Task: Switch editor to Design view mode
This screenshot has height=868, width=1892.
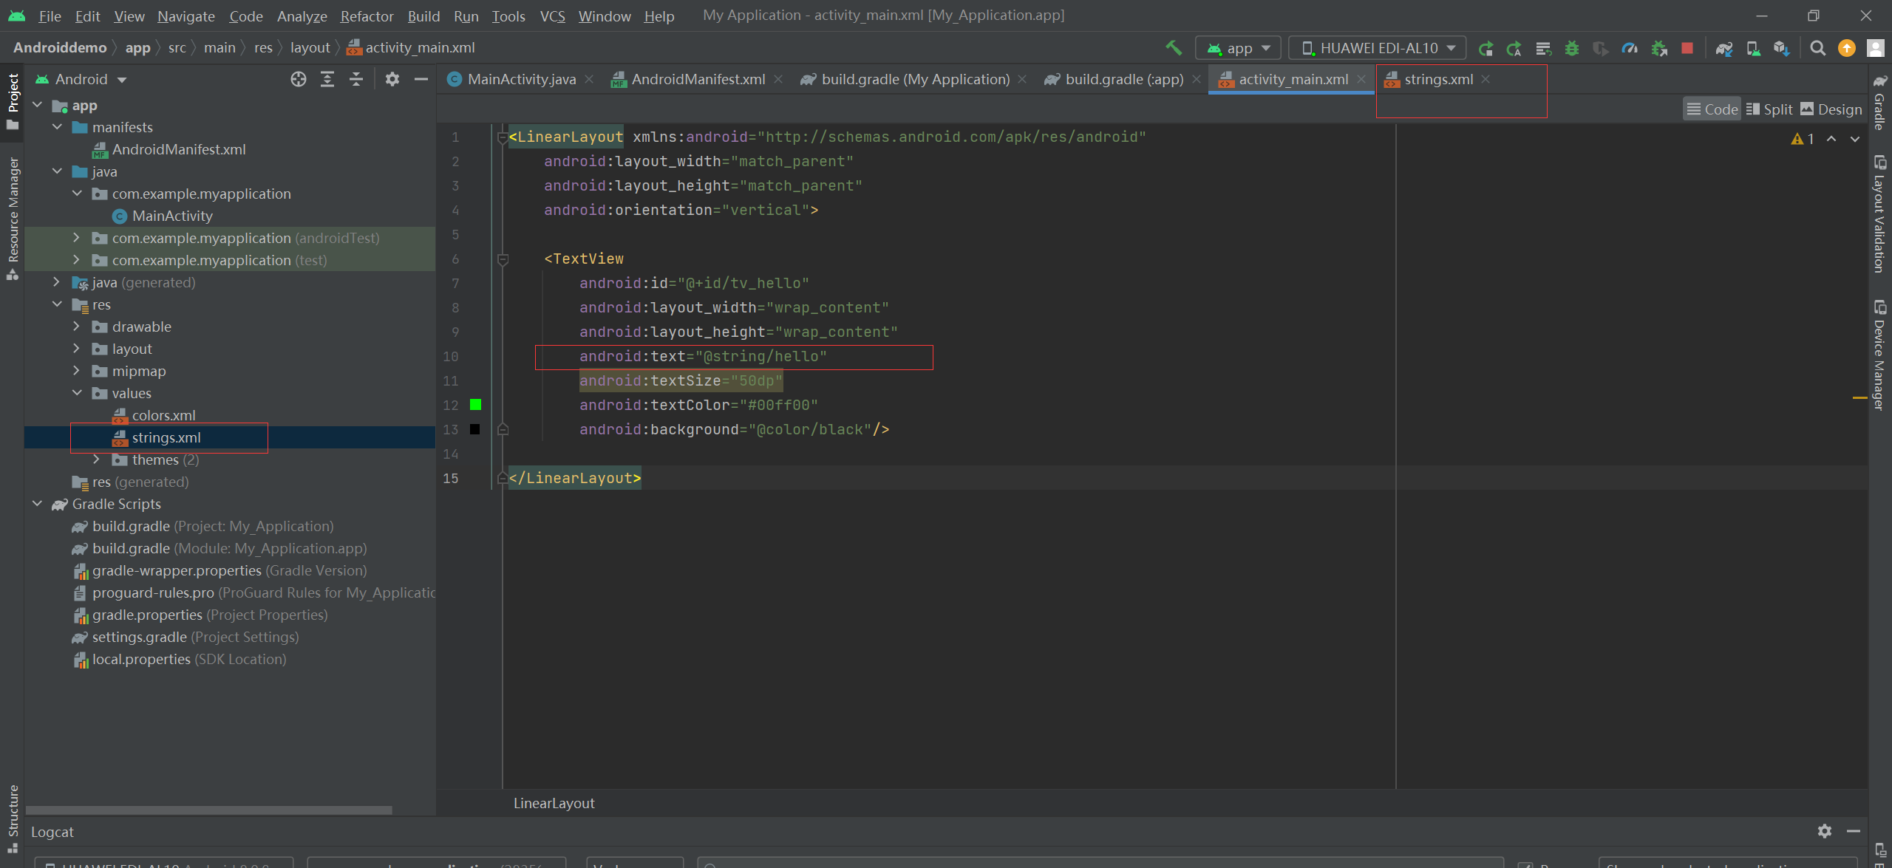Action: coord(1831,109)
